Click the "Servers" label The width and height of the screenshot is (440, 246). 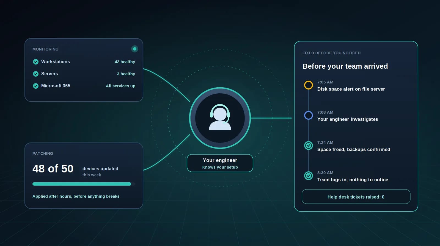(50, 74)
